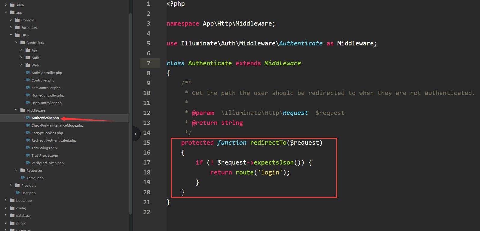Click the UserController.php PHP file icon
480x231 pixels.
tap(28, 103)
